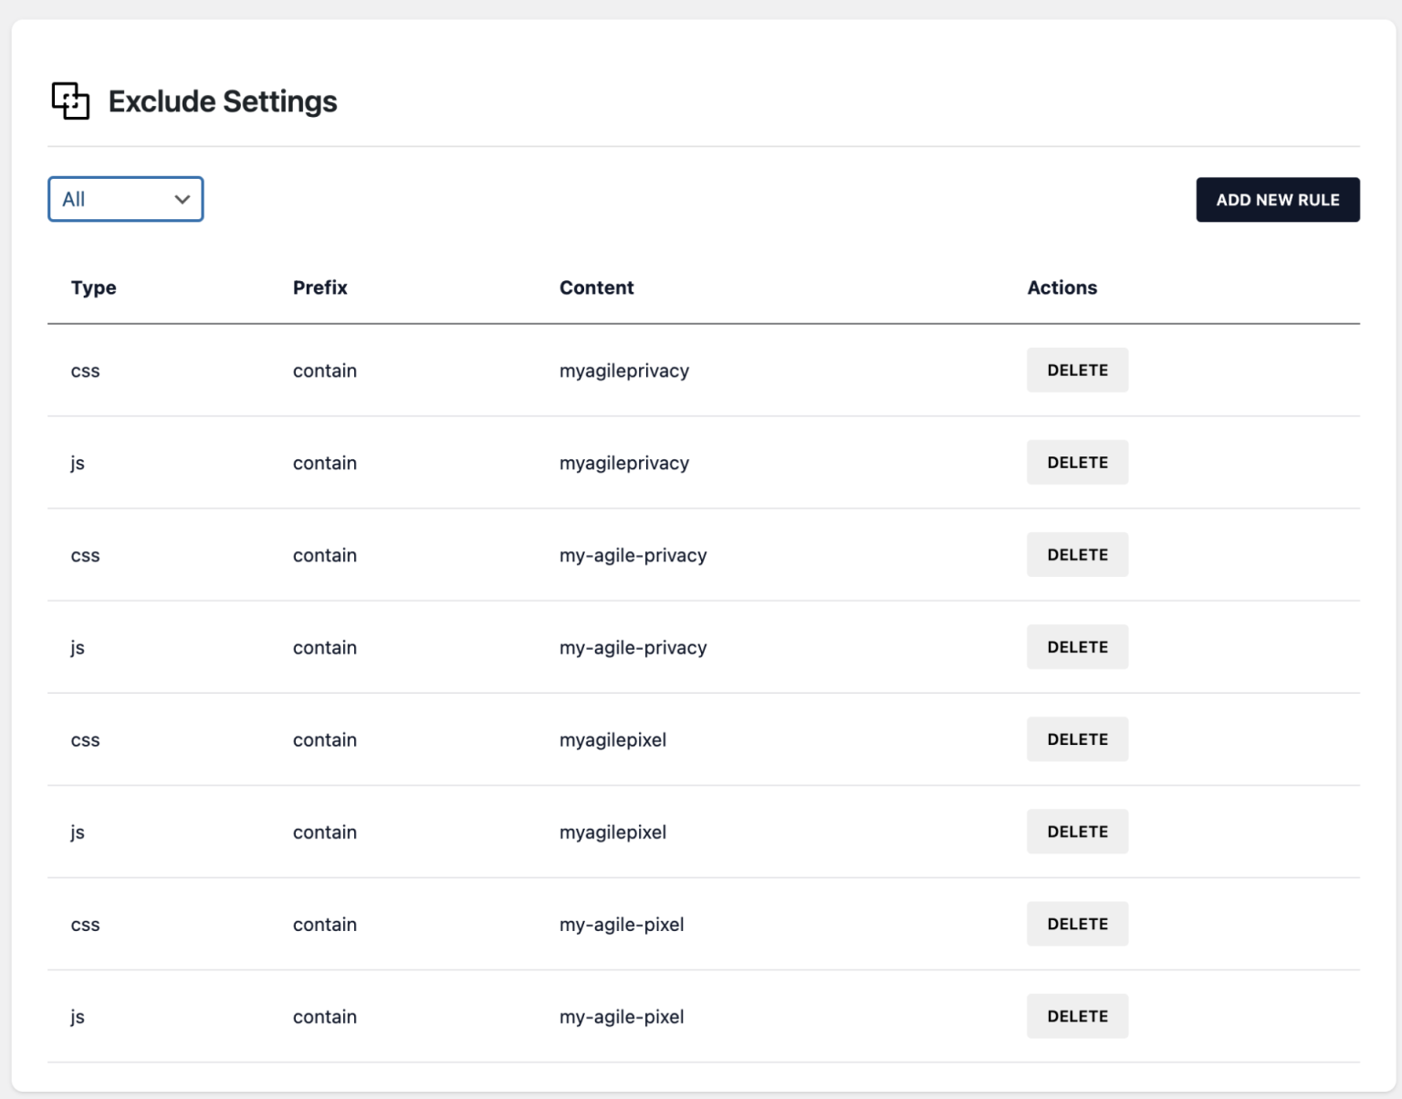Viewport: 1402px width, 1099px height.
Task: Delete the js myagileprivacy rule
Action: point(1077,462)
